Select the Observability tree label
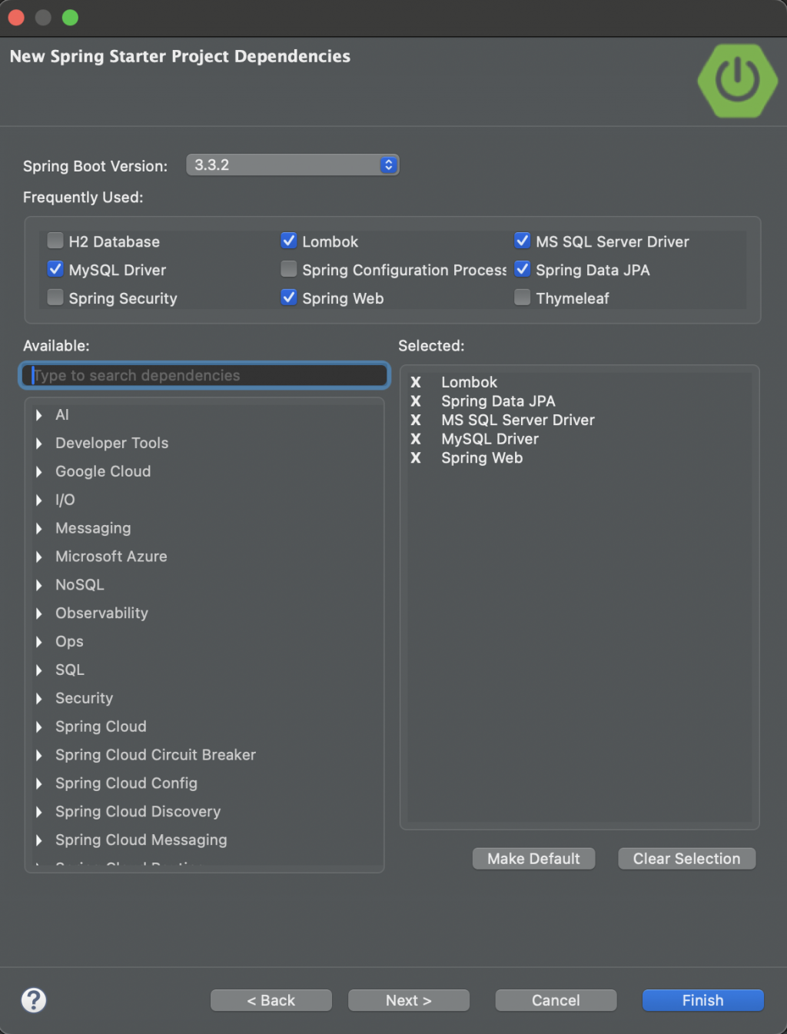The height and width of the screenshot is (1034, 787). point(101,613)
